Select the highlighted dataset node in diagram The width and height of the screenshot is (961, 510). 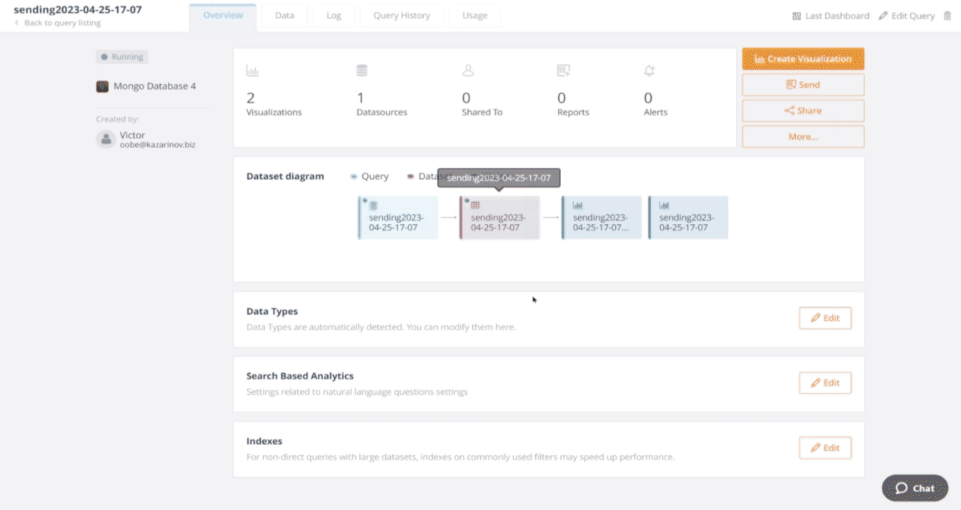pos(500,218)
